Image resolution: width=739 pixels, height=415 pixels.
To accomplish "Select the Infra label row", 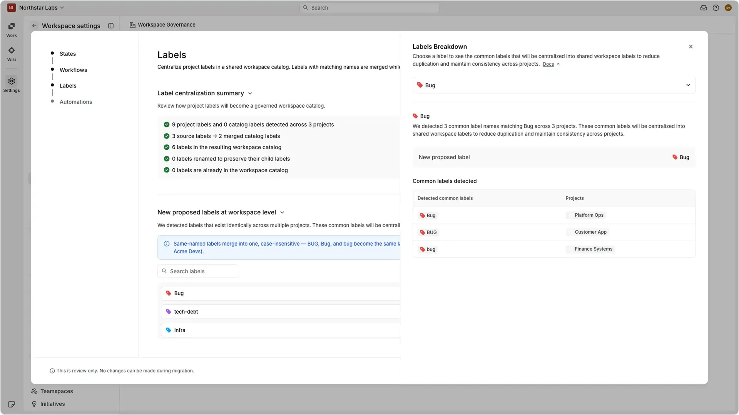I will (281, 330).
